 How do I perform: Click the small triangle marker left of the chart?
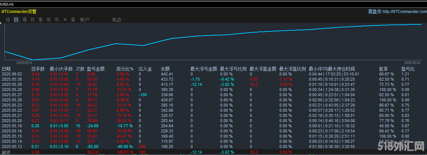(1, 23)
